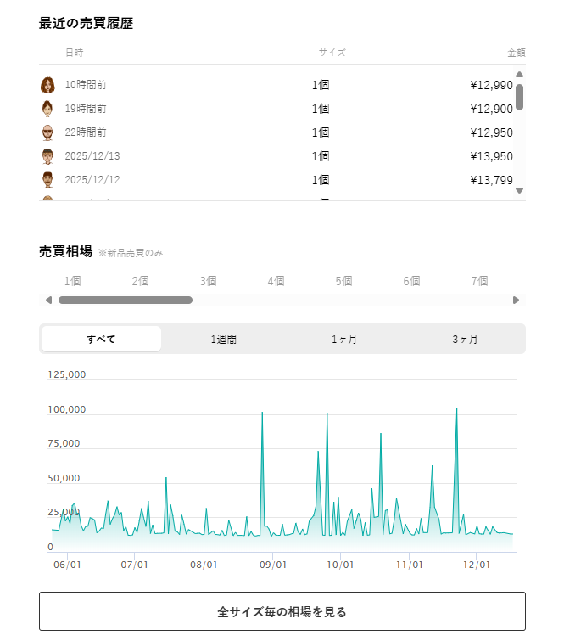Viewport: 564px width, 641px height.
Task: Click the sunglasses avatar at 22時間前
Action: click(x=47, y=132)
